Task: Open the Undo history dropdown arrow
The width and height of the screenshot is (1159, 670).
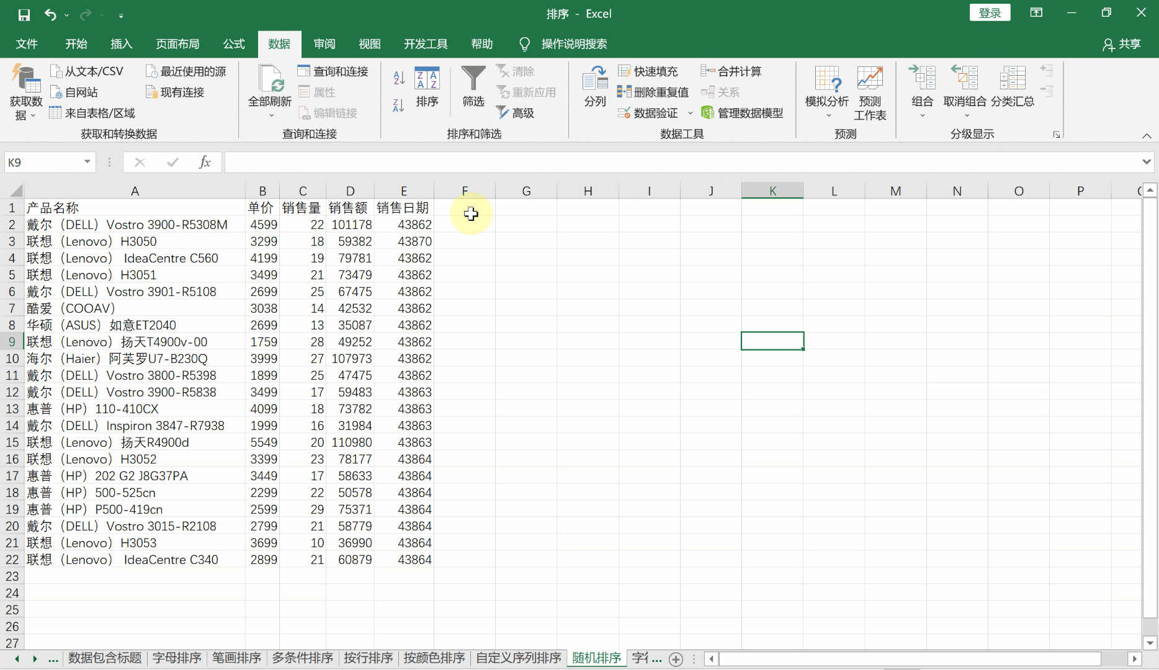Action: tap(66, 15)
